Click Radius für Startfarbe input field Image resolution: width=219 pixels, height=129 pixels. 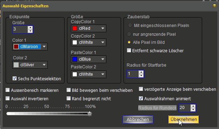pyautogui.click(x=133, y=74)
